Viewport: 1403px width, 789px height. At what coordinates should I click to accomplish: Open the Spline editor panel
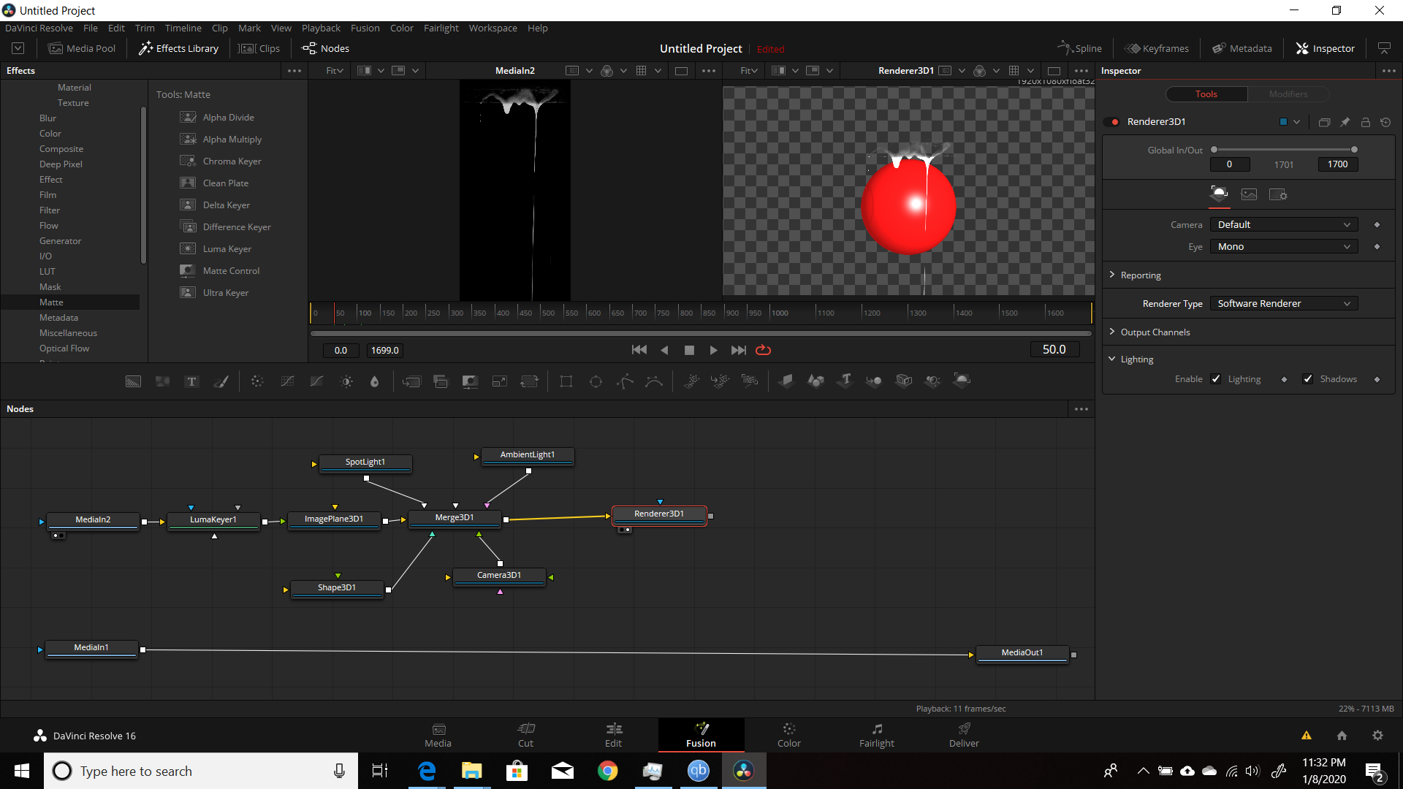click(1079, 48)
